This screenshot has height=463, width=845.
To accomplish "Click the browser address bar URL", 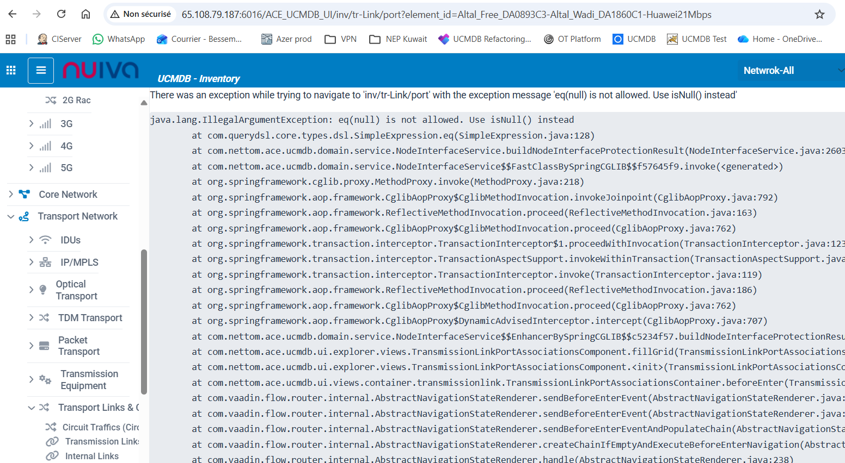I will (x=446, y=15).
